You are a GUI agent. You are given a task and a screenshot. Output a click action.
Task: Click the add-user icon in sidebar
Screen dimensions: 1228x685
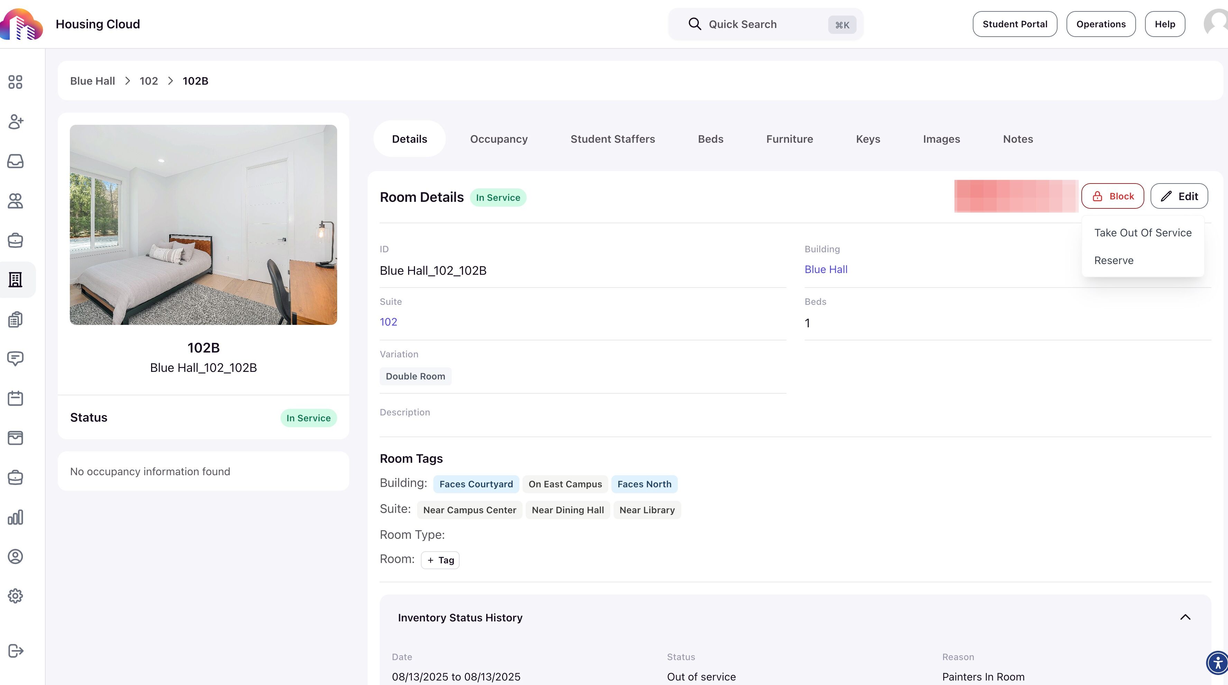(15, 121)
